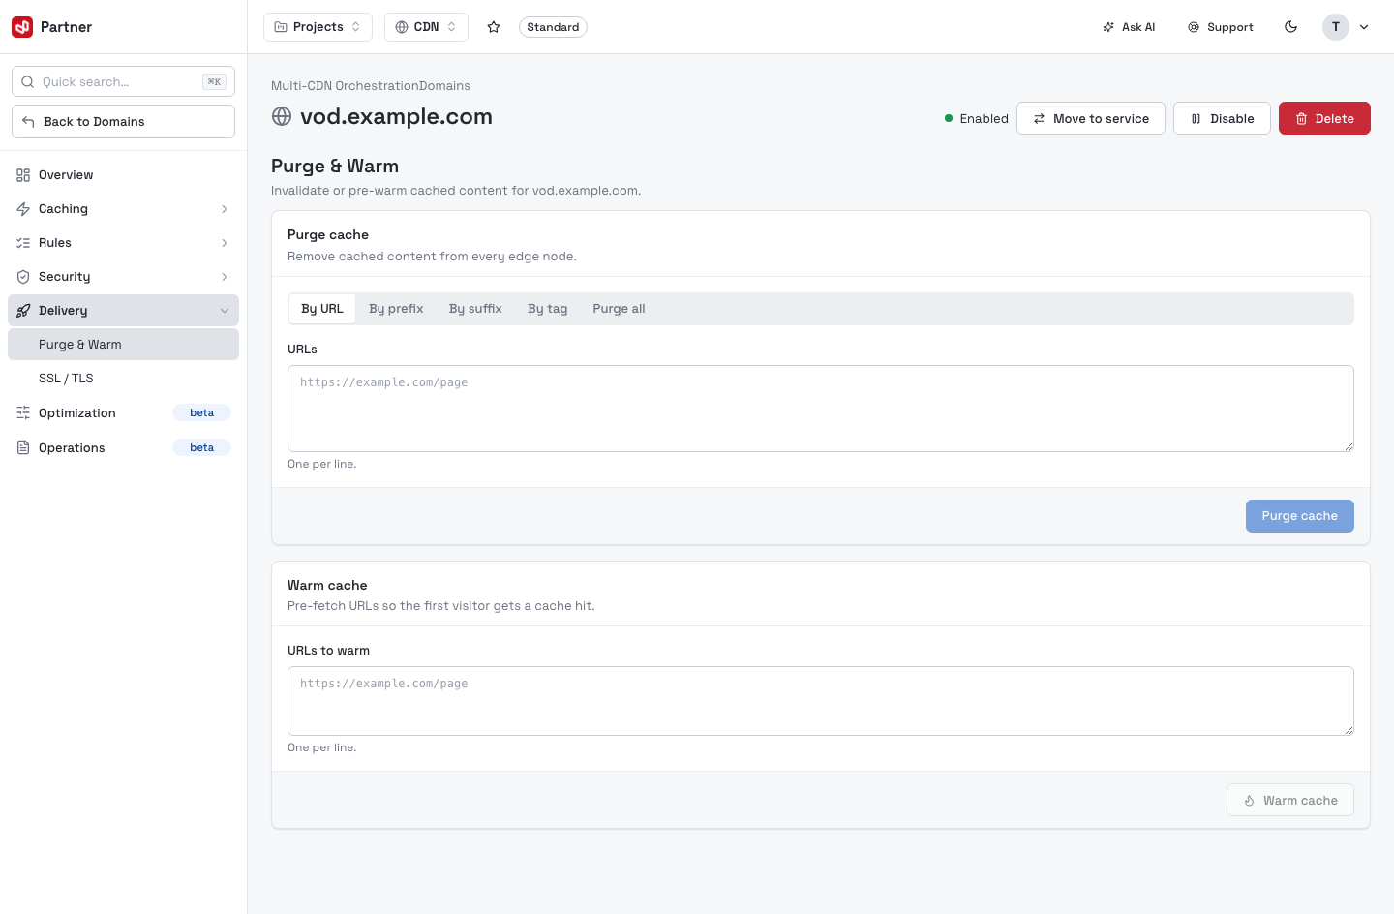This screenshot has width=1394, height=914.
Task: Select the By URL purge tab
Action: [322, 309]
